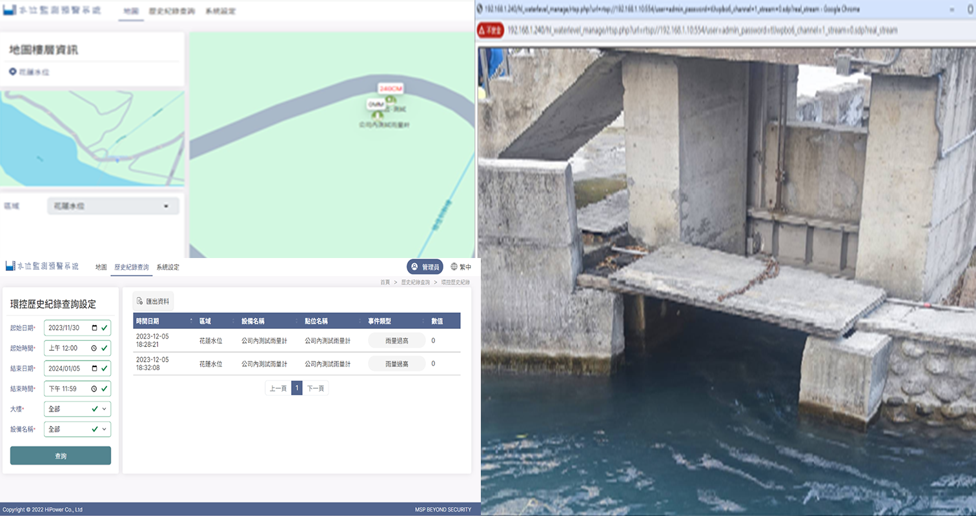
Task: Click 首頁 breadcrumb link
Action: (x=385, y=283)
